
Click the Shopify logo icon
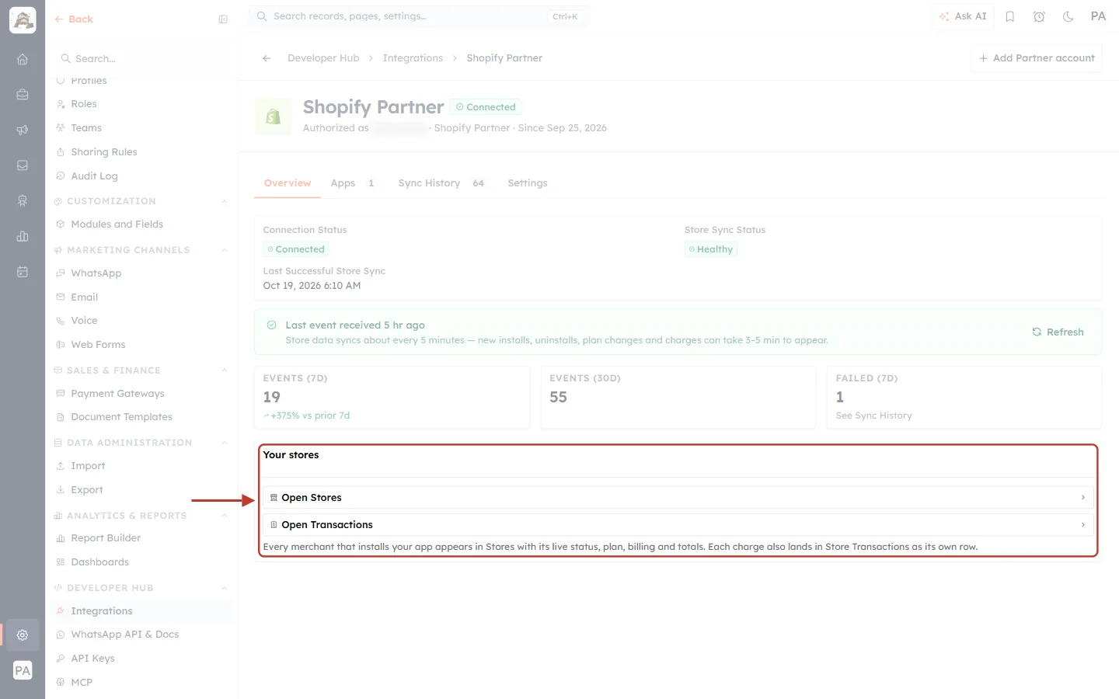click(x=274, y=116)
